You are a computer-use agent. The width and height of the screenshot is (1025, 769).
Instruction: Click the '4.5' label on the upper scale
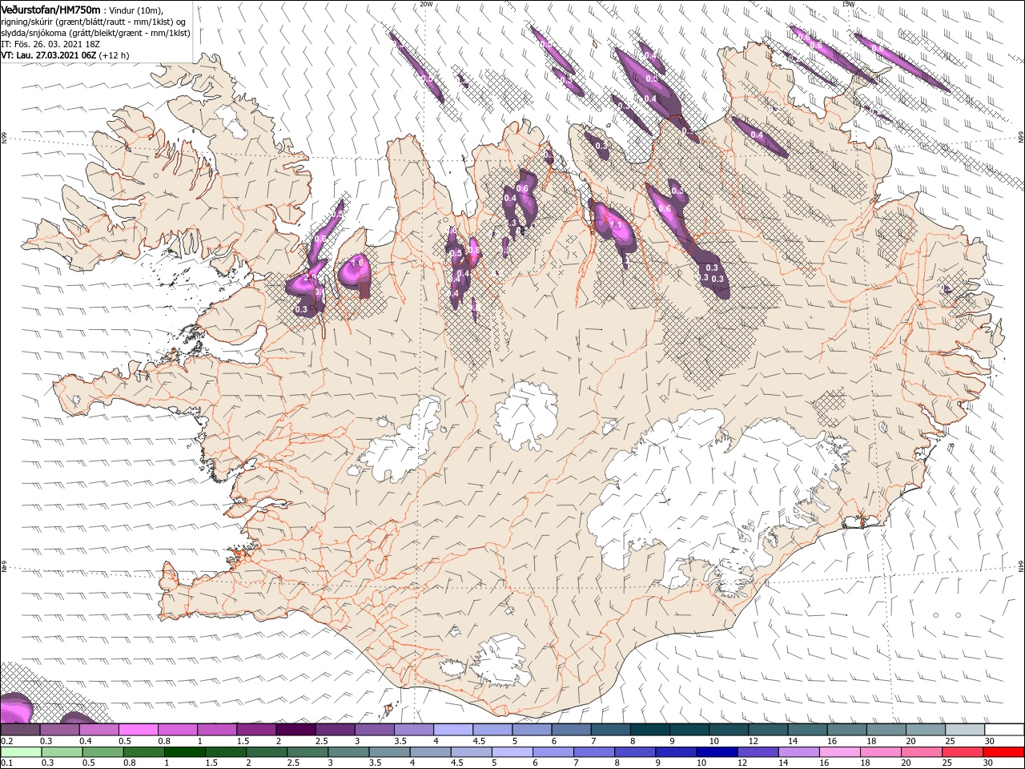click(x=480, y=741)
